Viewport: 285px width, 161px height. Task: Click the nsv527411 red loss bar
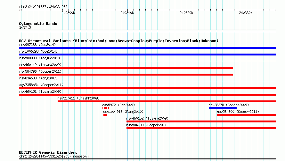coord(167,101)
